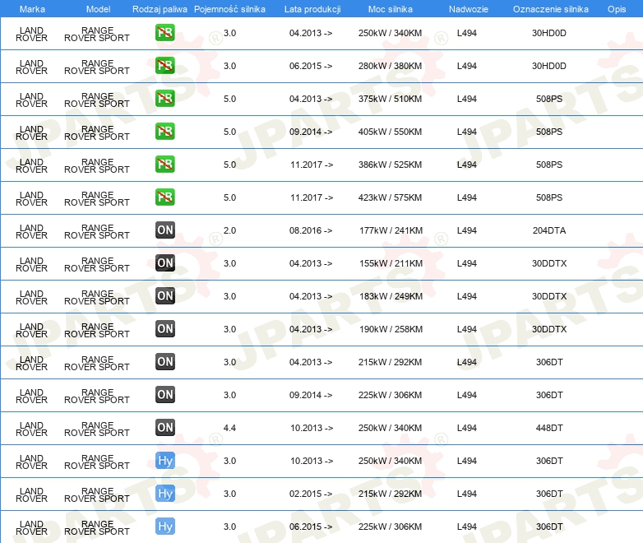Screen dimensions: 643x543
Task: Click the petrol fuel icon in the 405kW / 550KM row
Action: point(165,132)
